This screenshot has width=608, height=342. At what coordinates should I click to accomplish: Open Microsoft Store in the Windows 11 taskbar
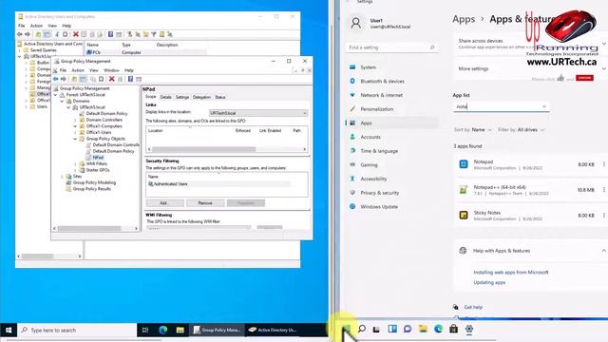pyautogui.click(x=453, y=329)
